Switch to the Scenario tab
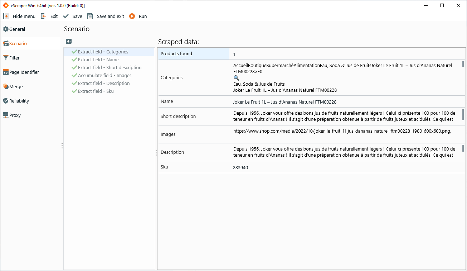The width and height of the screenshot is (467, 271). click(17, 43)
